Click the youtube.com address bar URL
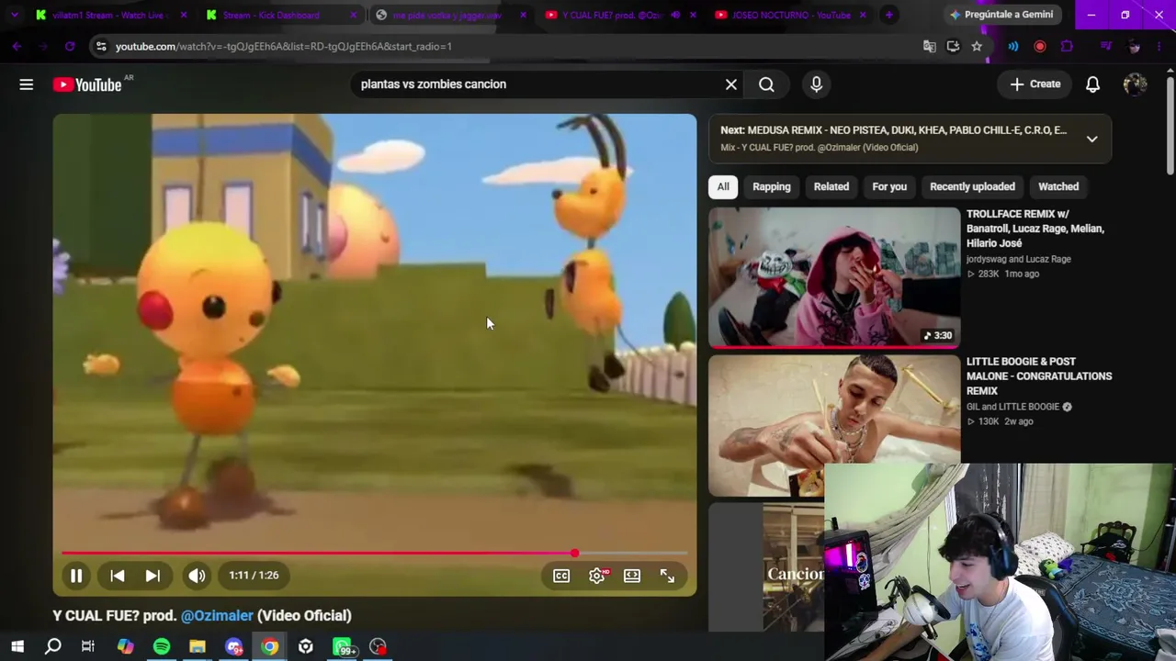This screenshot has width=1176, height=661. pos(284,47)
